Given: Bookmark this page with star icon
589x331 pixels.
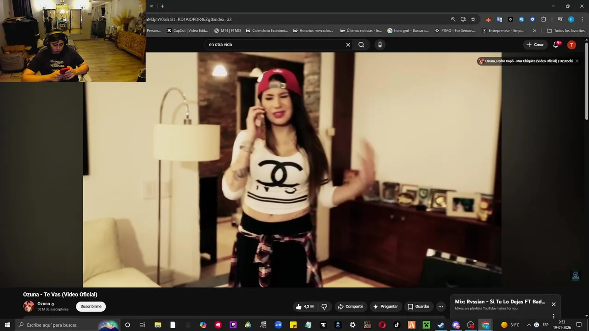Looking at the screenshot, I should (473, 19).
